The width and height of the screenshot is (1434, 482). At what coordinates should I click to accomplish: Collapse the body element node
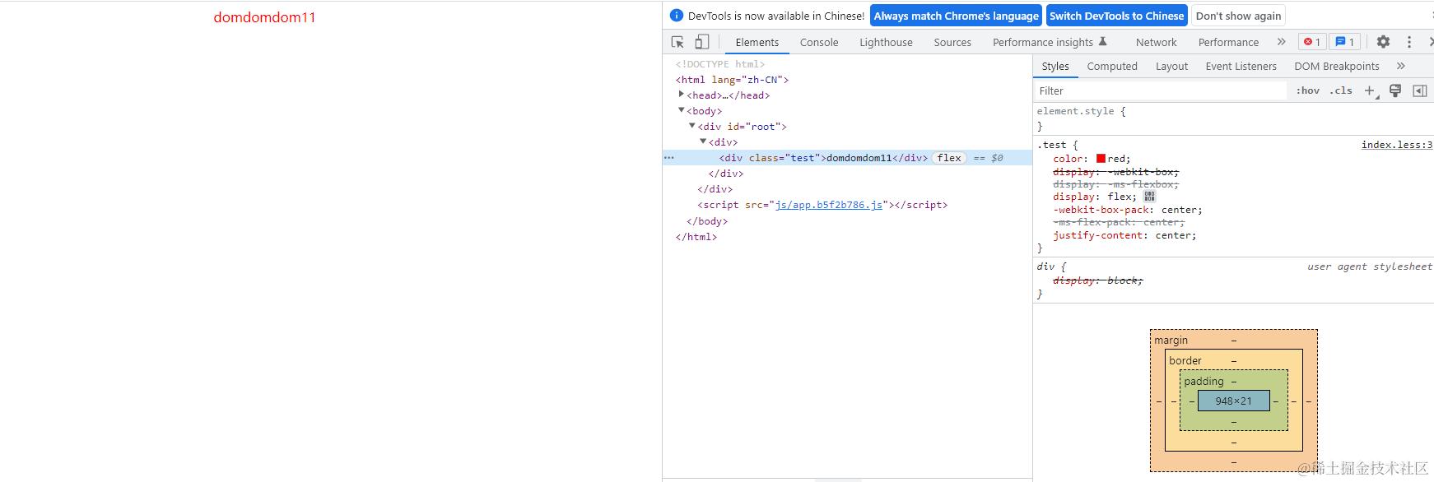[x=681, y=110]
